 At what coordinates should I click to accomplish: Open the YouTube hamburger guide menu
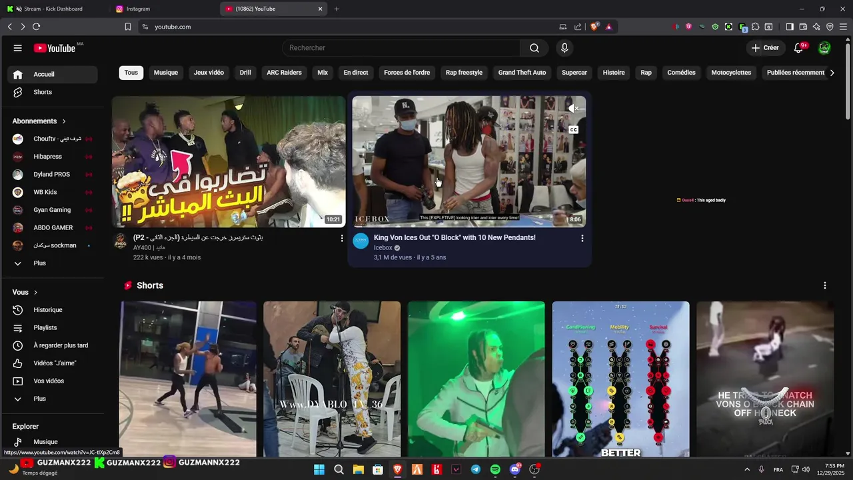coord(17,48)
